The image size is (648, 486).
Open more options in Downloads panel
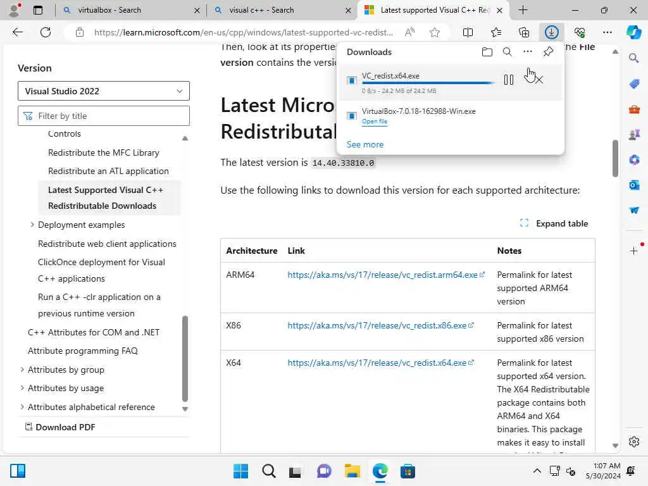pos(527,52)
